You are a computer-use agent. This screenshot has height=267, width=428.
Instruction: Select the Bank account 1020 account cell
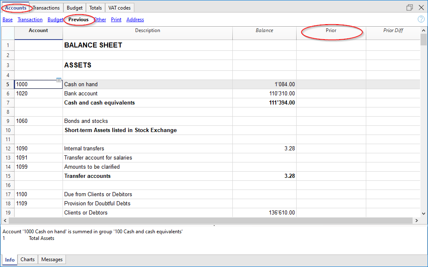[x=38, y=94]
